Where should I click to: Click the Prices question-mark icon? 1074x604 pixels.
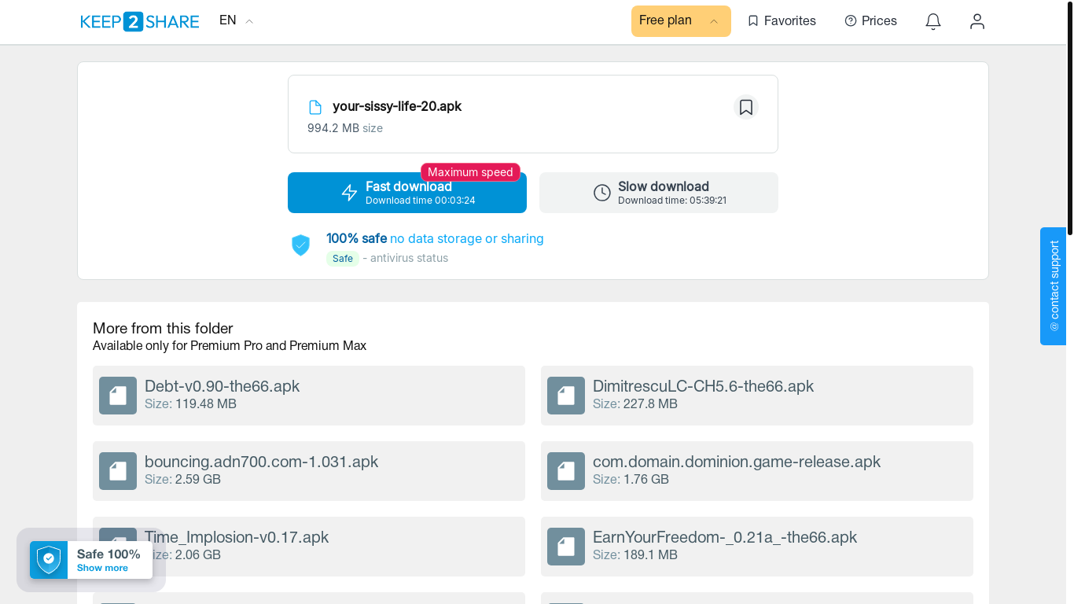coord(850,21)
